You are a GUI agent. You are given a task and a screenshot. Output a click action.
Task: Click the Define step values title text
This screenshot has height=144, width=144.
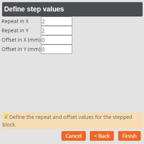(x=34, y=9)
